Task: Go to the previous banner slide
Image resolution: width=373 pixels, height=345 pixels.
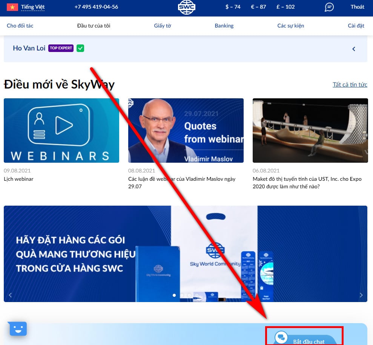Action: pyautogui.click(x=10, y=295)
